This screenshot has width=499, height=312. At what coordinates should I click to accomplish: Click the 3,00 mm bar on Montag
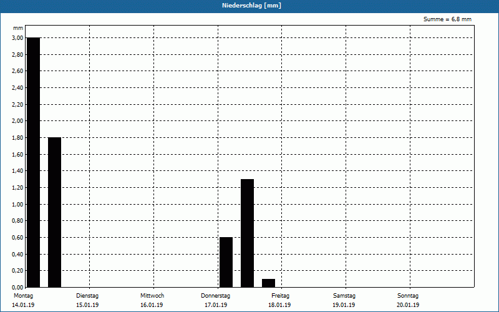34,162
